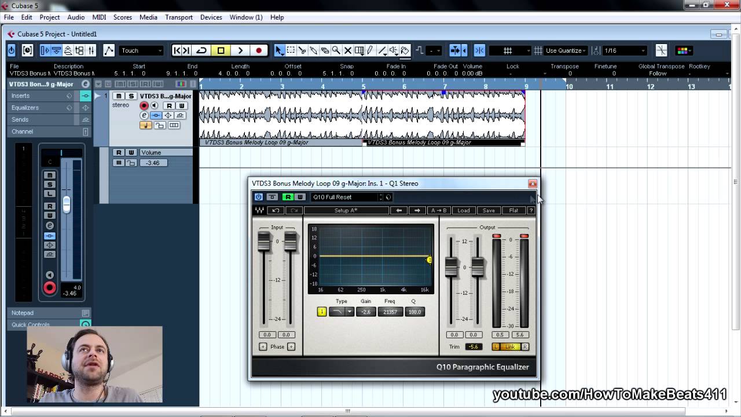Click the Stop transport button
Screen dimensions: 741x417
pyautogui.click(x=221, y=50)
